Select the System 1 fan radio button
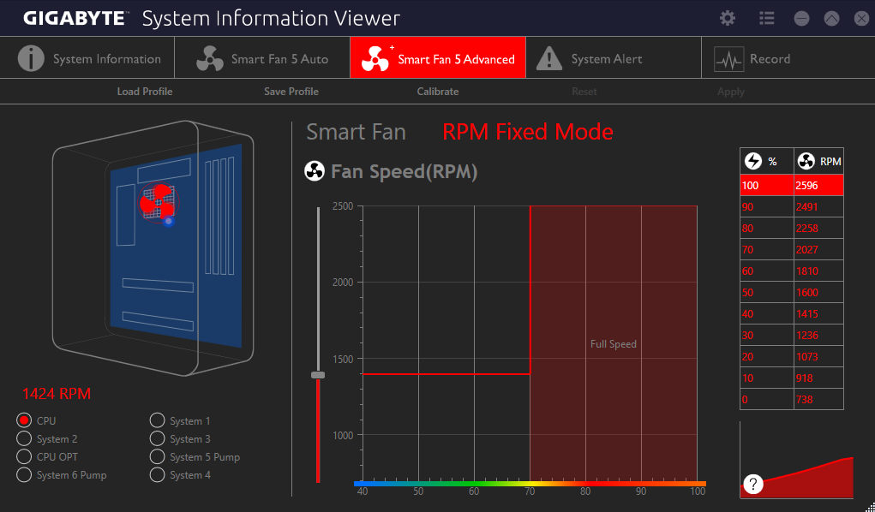Screen dimensions: 875x512 [158, 420]
